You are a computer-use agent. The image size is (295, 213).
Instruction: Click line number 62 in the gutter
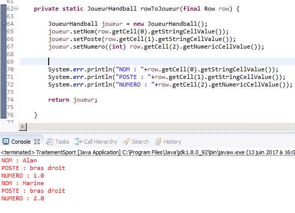click(x=10, y=9)
